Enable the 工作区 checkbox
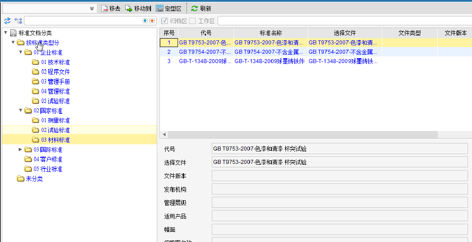 click(x=193, y=21)
